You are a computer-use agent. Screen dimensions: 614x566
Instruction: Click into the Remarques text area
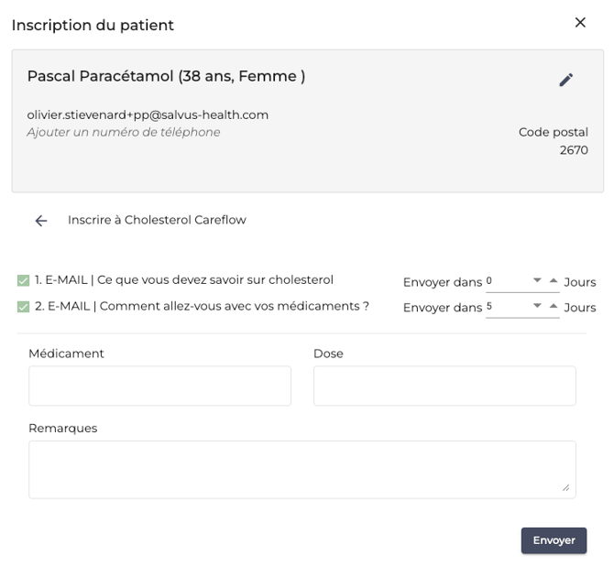(302, 469)
